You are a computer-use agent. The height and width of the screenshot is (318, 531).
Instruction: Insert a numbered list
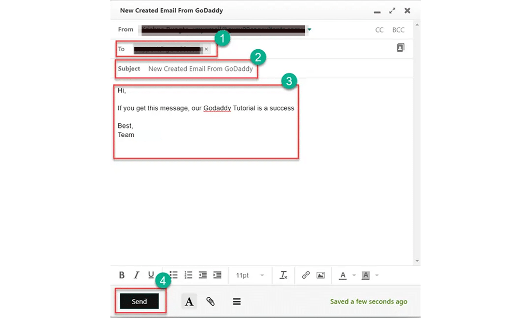[x=188, y=275]
